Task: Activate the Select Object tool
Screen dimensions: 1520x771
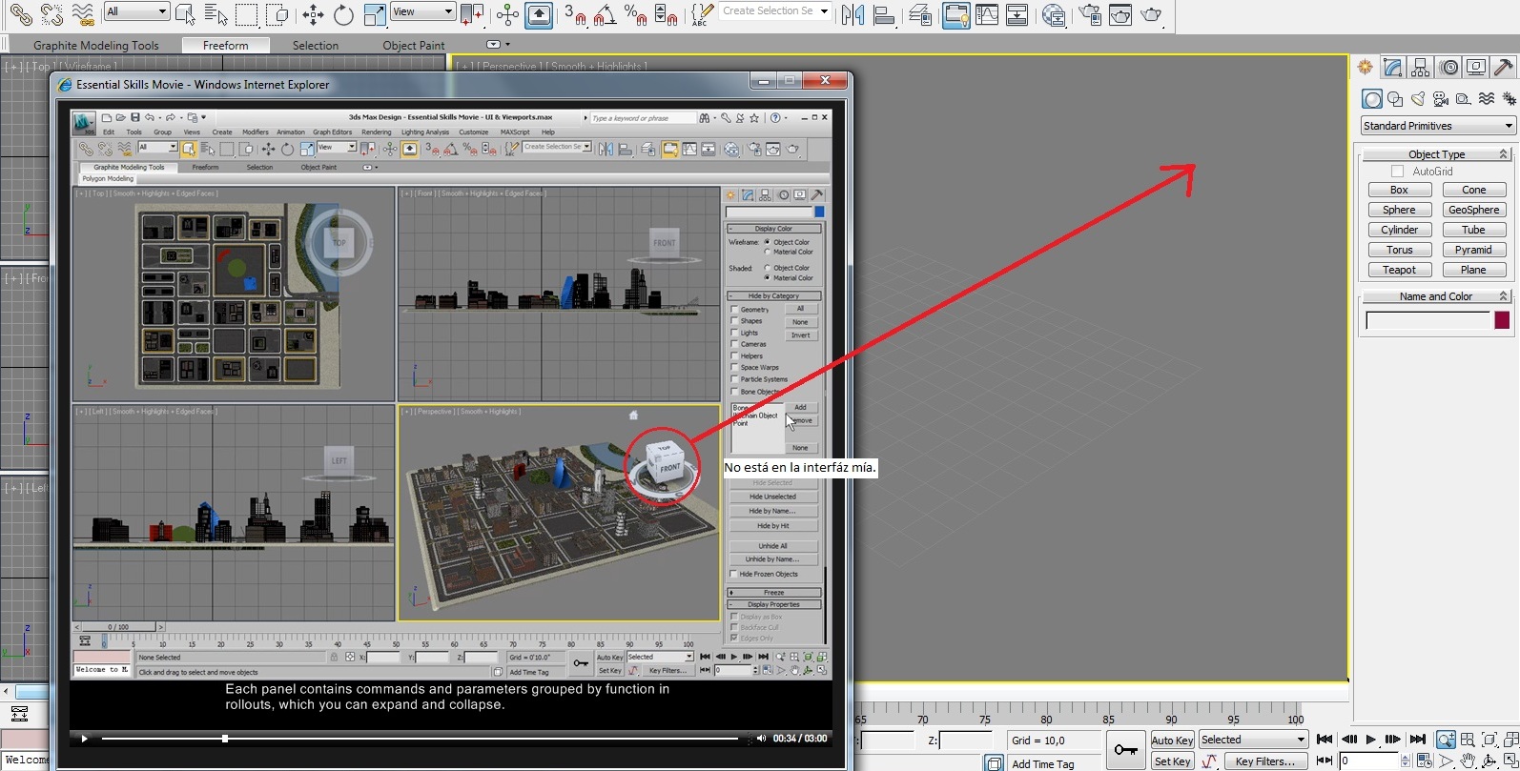Action: (185, 14)
